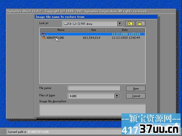182x136 pixels.
Task: Expand the Look in drive dropdown arrow
Action: coord(120,24)
